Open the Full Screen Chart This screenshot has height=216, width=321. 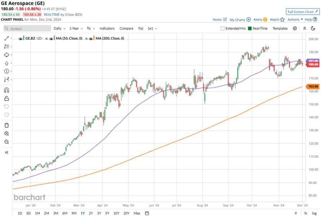pyautogui.click(x=303, y=12)
